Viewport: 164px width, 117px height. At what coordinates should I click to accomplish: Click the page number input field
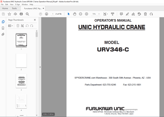pyautogui.click(x=53, y=14)
